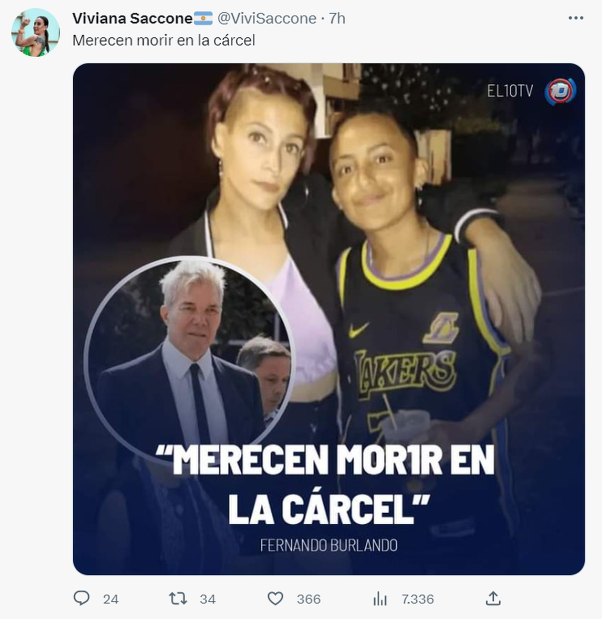
Task: Click the retweet arrows icon
Action: (178, 598)
